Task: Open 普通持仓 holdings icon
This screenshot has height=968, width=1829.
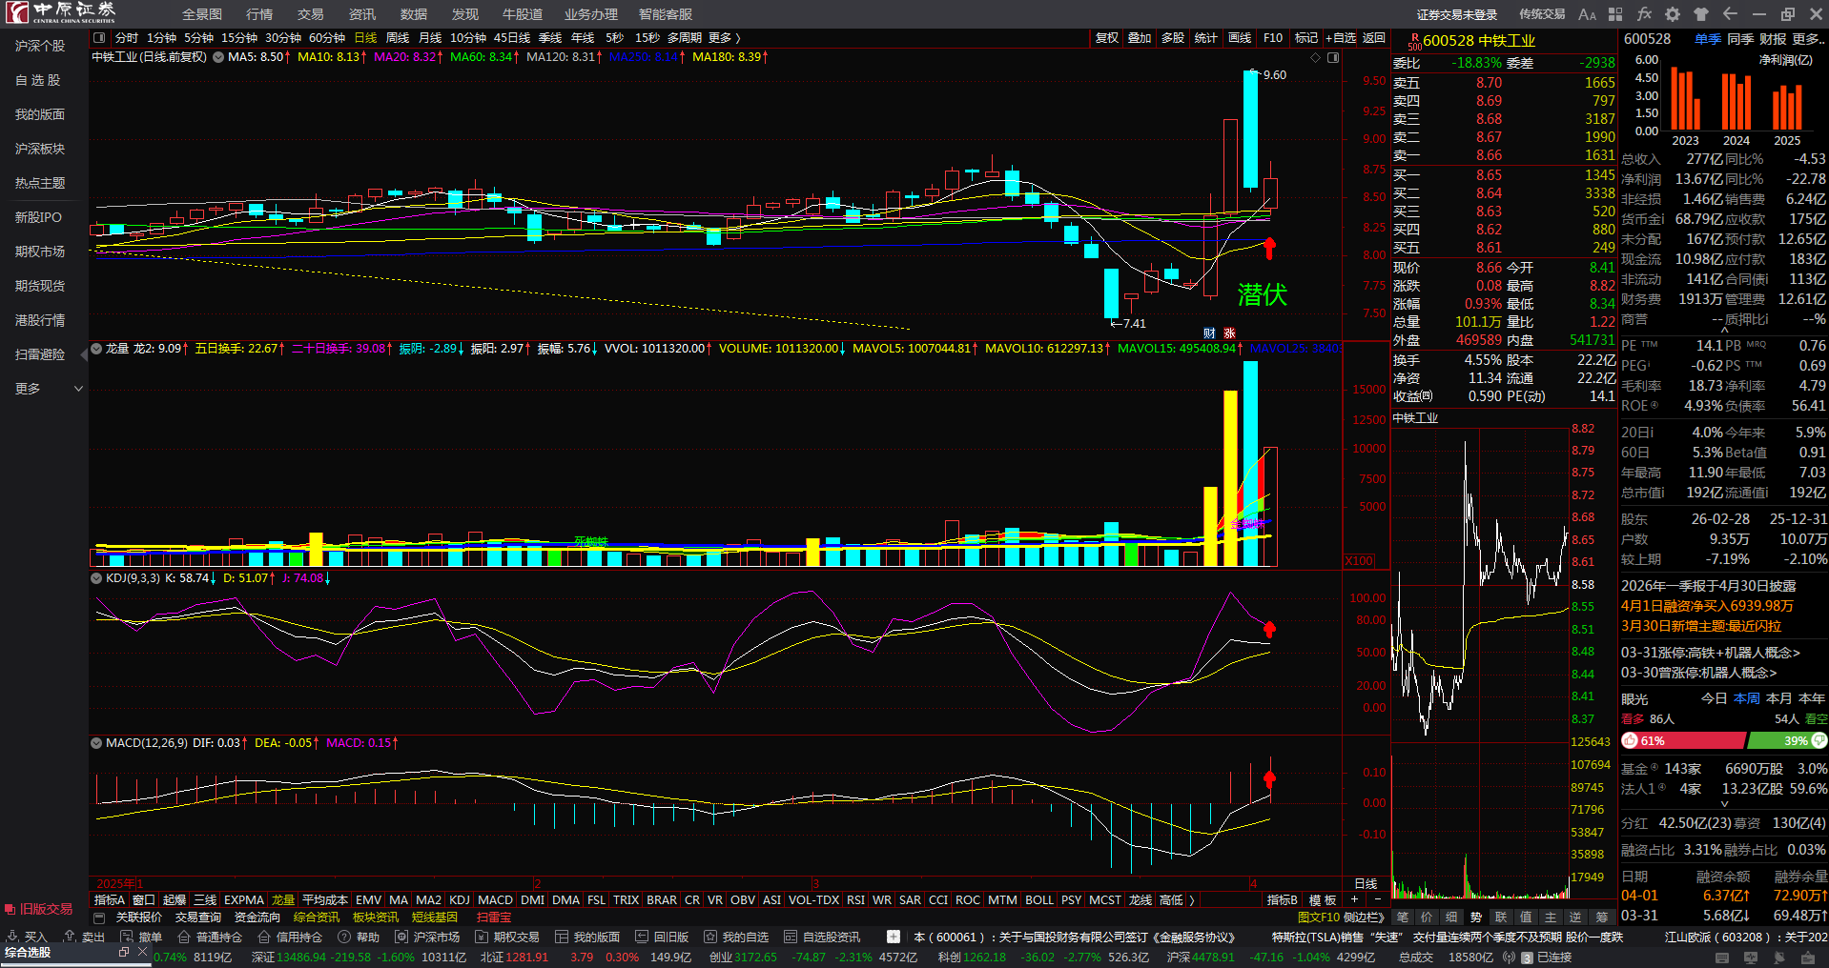Action: point(184,937)
